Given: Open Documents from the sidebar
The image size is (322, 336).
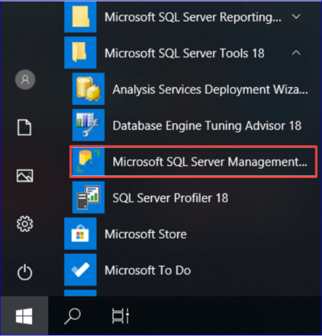Looking at the screenshot, I should click(x=25, y=127).
